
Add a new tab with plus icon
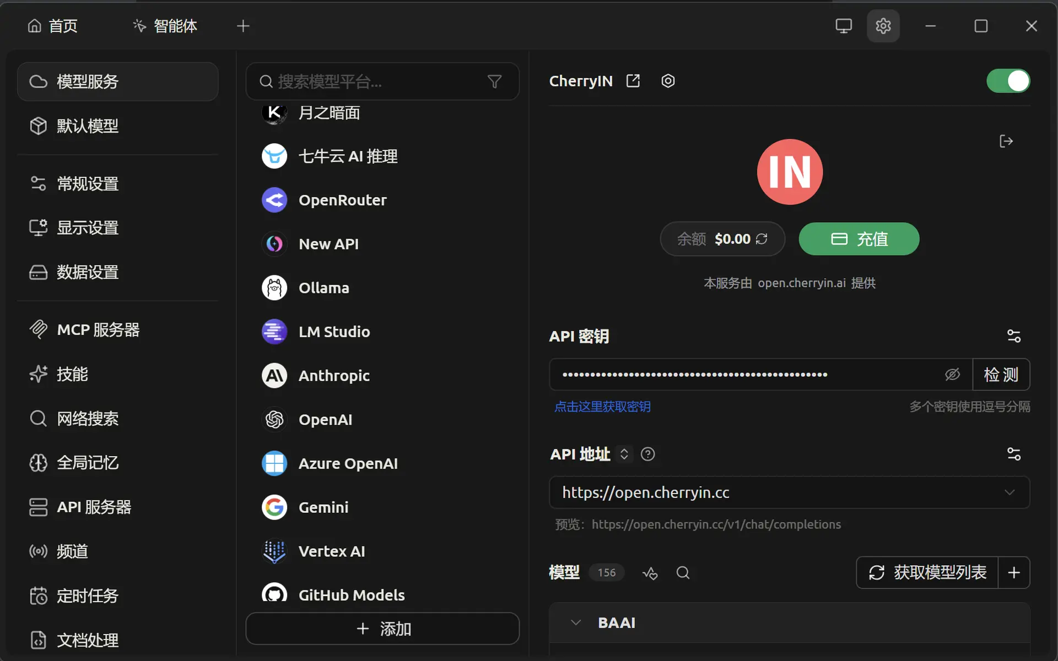point(243,26)
